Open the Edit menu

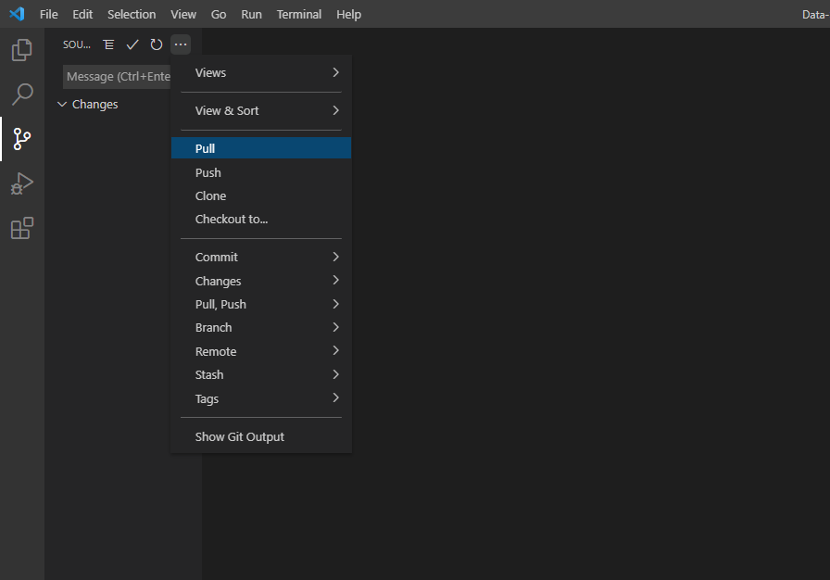click(x=82, y=14)
